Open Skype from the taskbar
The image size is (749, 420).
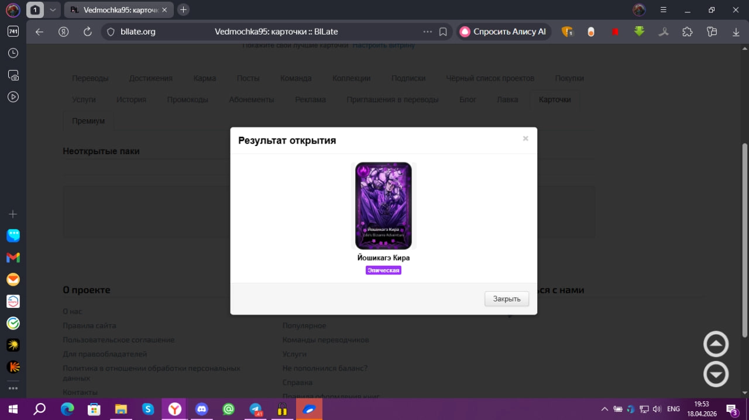[x=148, y=409]
